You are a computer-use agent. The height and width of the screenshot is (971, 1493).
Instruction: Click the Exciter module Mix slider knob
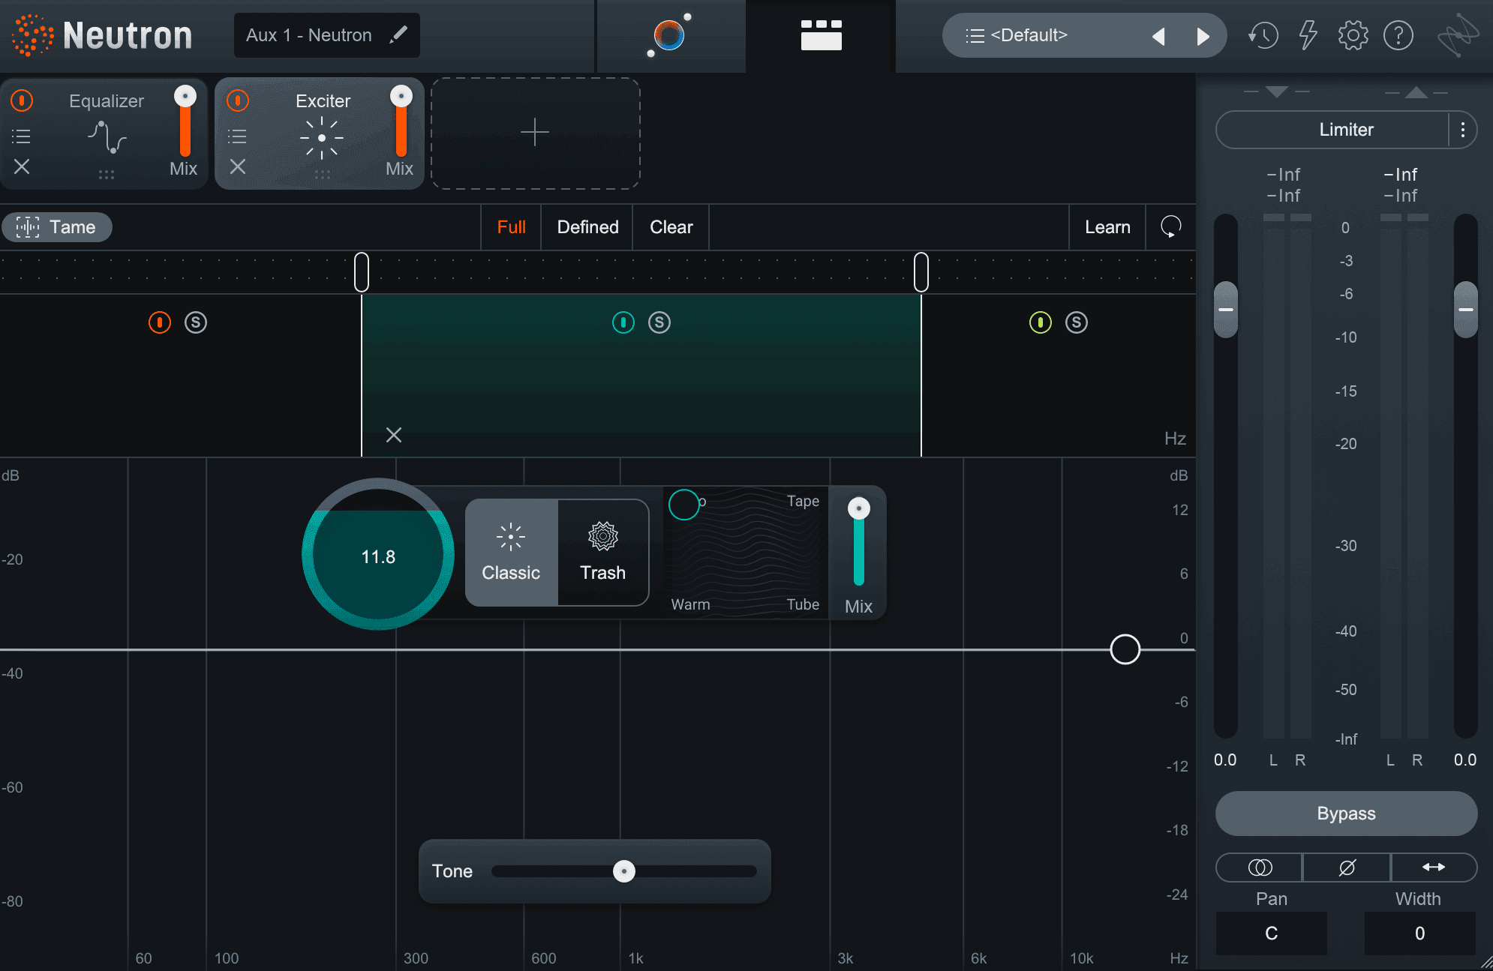pyautogui.click(x=401, y=96)
